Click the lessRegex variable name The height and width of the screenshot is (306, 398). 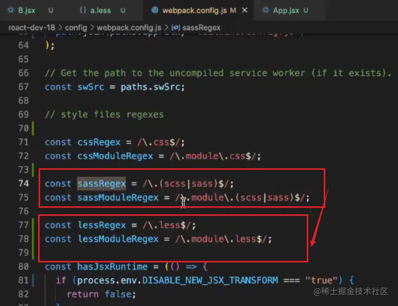tap(102, 225)
